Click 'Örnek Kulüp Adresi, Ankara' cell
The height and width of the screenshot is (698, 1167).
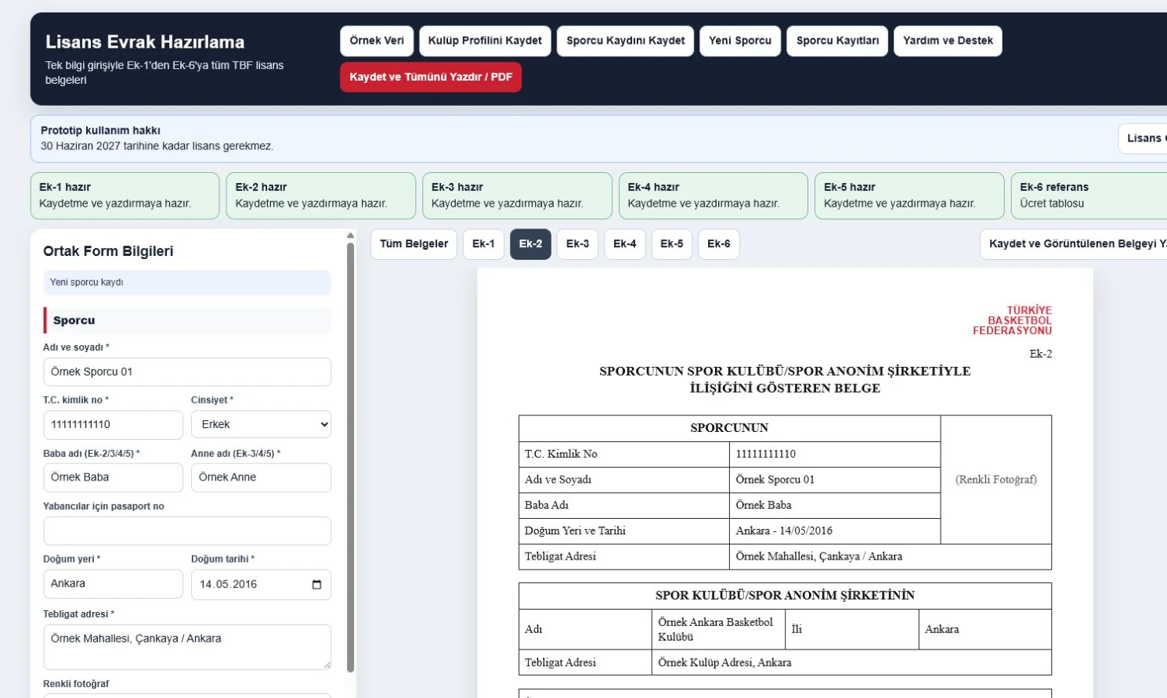[851, 662]
